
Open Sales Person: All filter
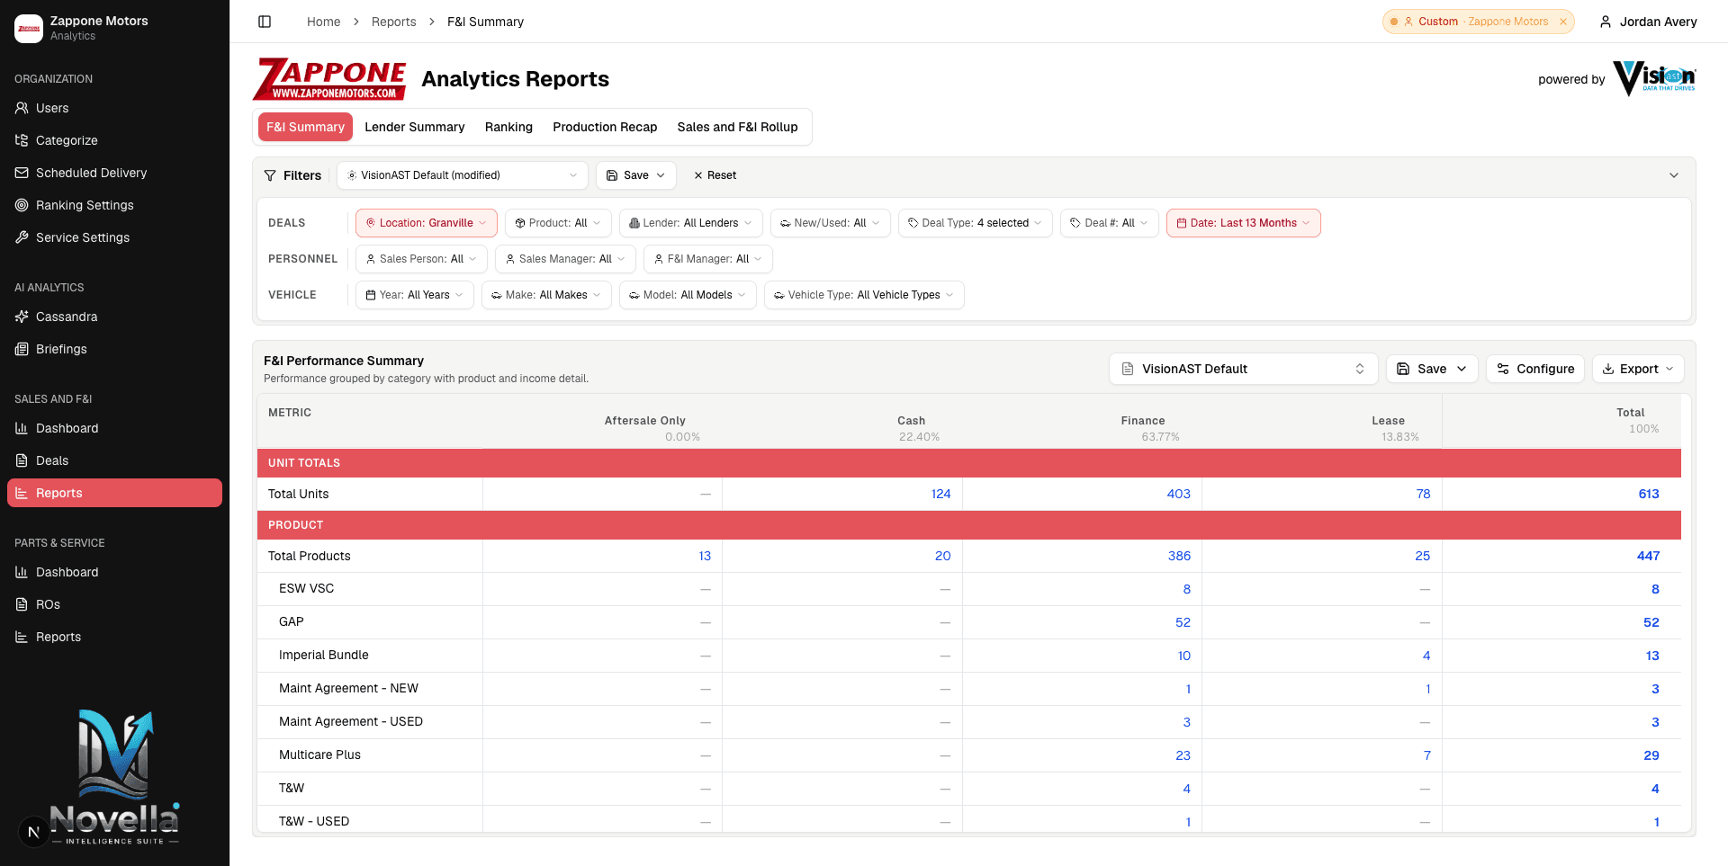(x=421, y=259)
